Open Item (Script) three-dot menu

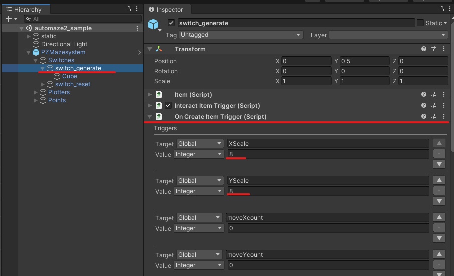coord(444,94)
